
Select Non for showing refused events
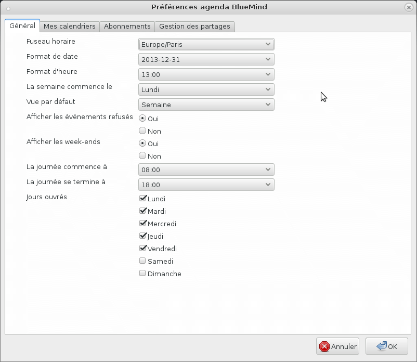pyautogui.click(x=142, y=131)
